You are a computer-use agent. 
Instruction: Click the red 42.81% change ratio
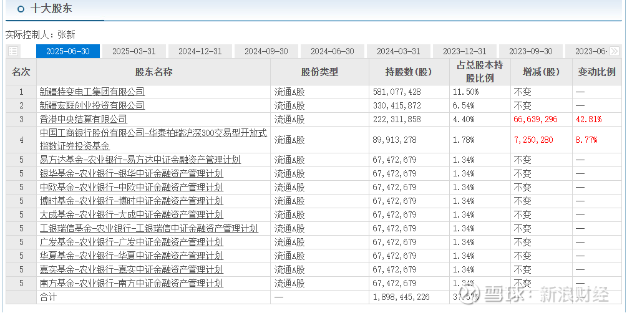(588, 119)
